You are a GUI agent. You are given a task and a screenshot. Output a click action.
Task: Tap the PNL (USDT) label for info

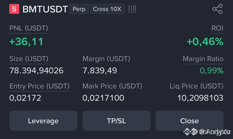29,28
